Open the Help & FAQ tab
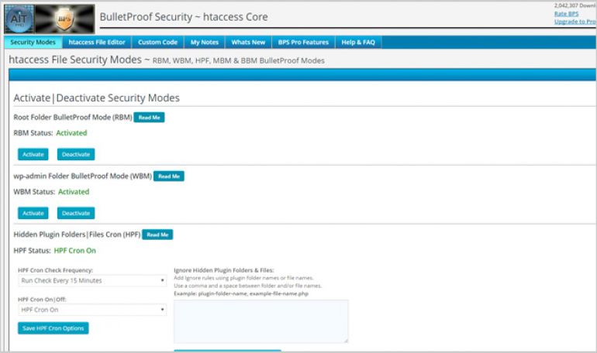Viewport: 597px width, 353px height. pyautogui.click(x=358, y=42)
